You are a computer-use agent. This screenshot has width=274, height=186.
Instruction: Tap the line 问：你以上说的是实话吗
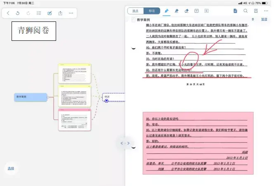(162, 119)
